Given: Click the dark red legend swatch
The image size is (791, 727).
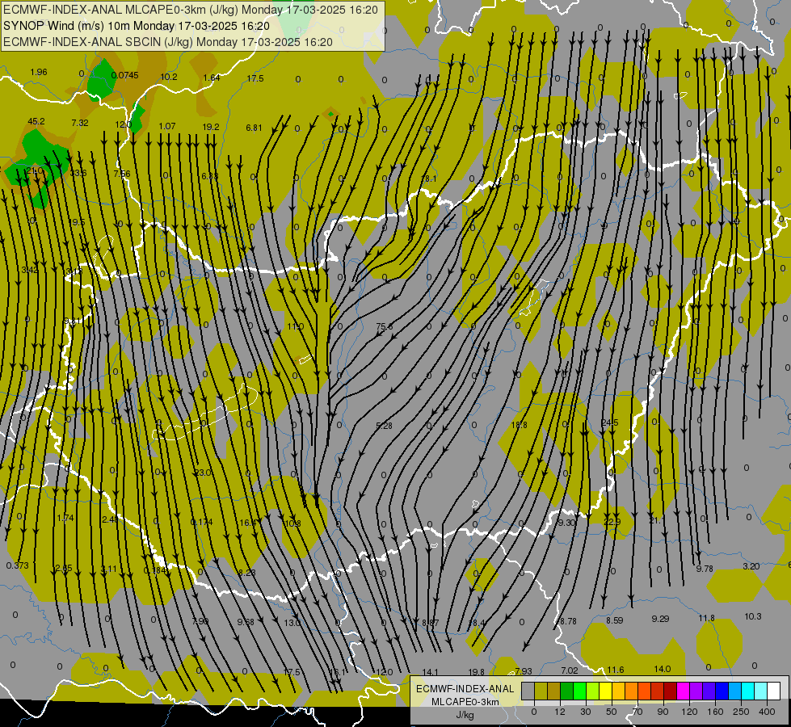Looking at the screenshot, I should click(x=670, y=691).
